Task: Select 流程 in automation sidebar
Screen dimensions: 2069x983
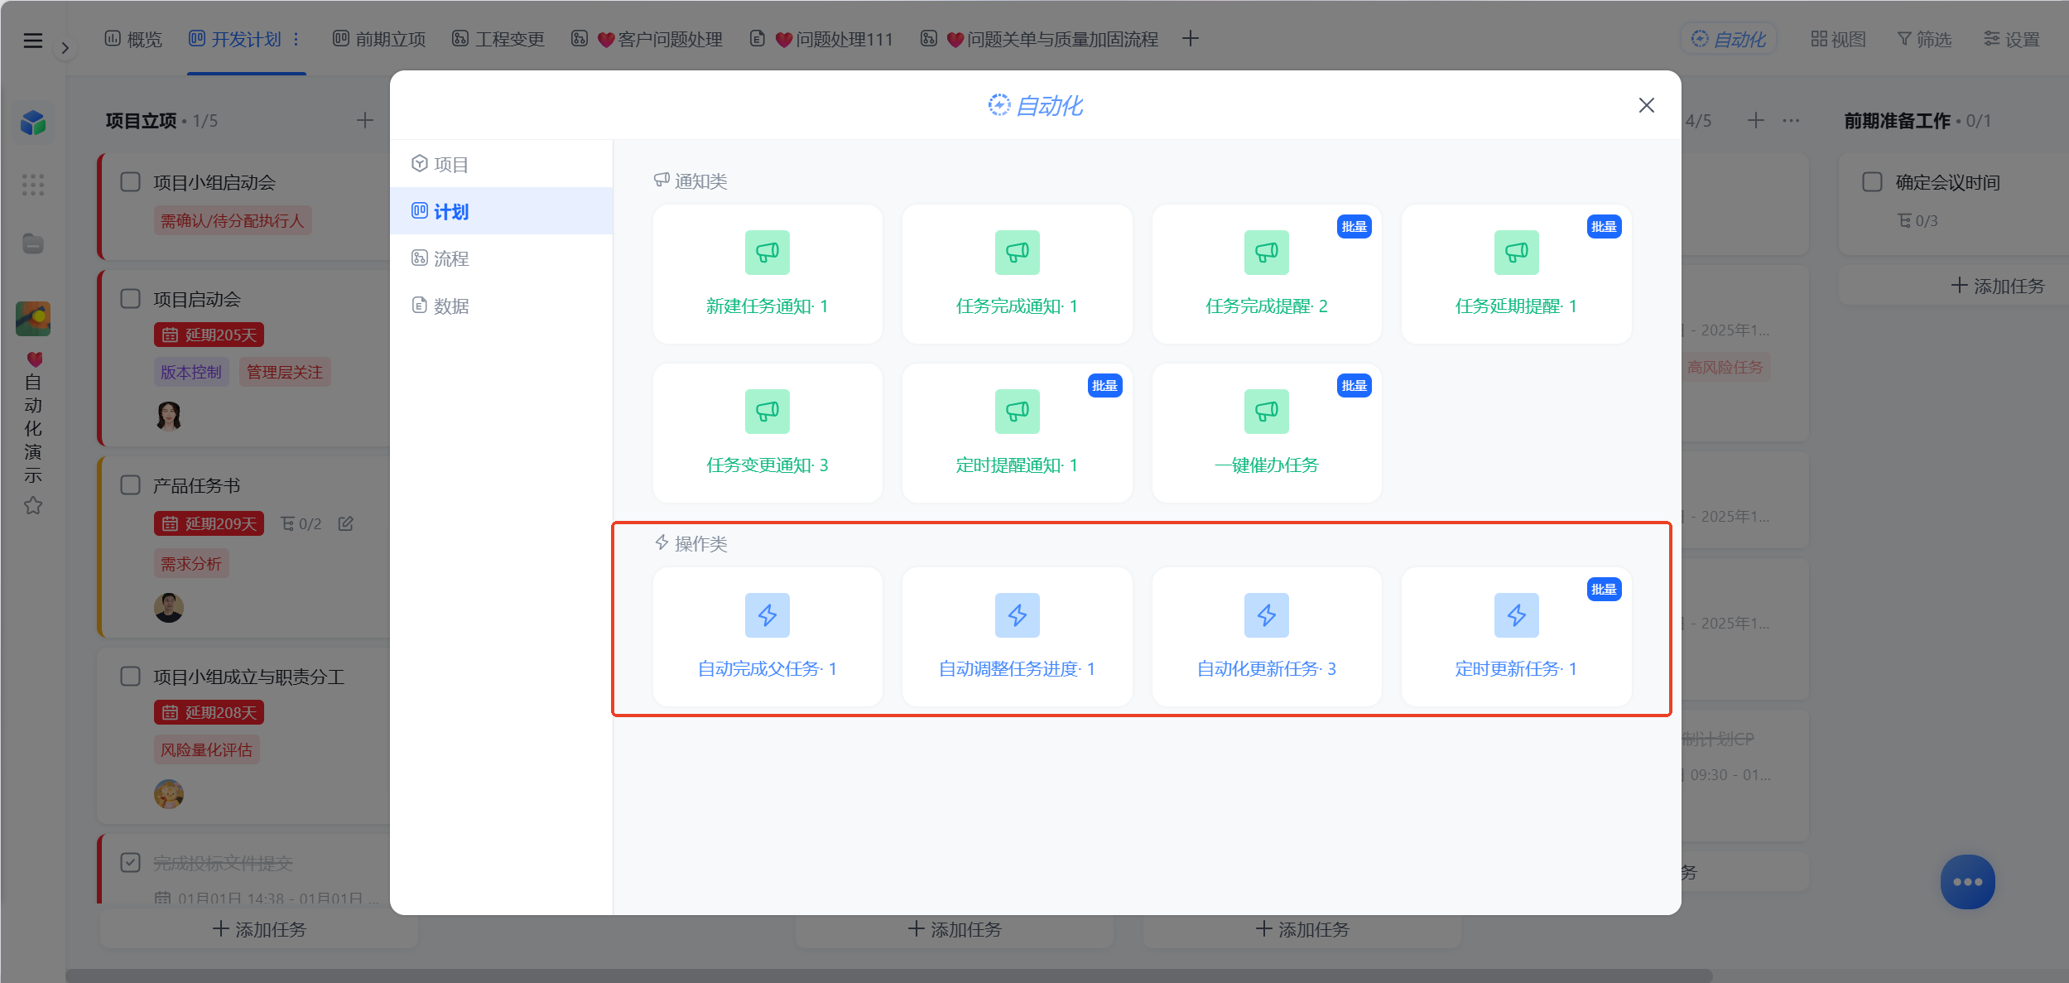Action: (501, 258)
